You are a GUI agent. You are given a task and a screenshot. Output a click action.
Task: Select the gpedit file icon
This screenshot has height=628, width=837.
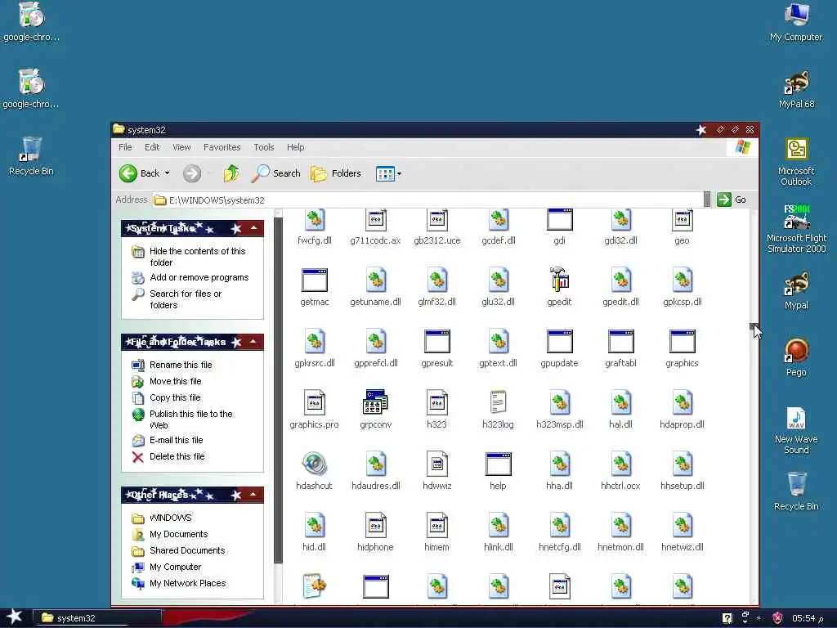[559, 280]
